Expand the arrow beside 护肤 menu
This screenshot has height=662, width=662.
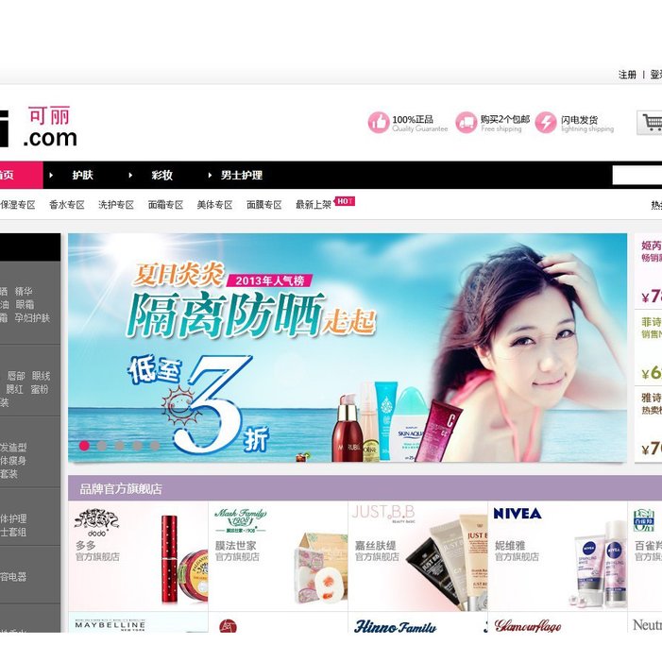tap(51, 176)
